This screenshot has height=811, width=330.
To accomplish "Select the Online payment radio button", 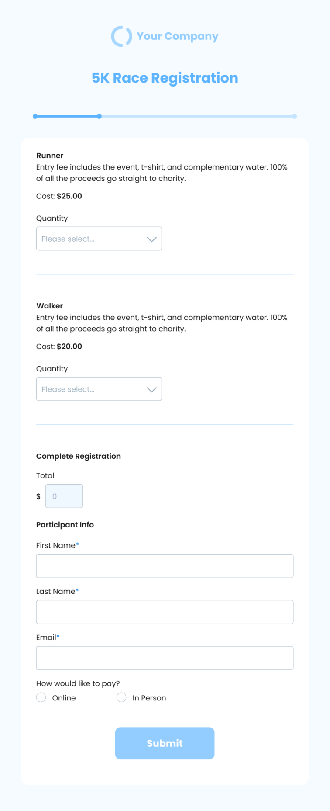I will point(41,697).
